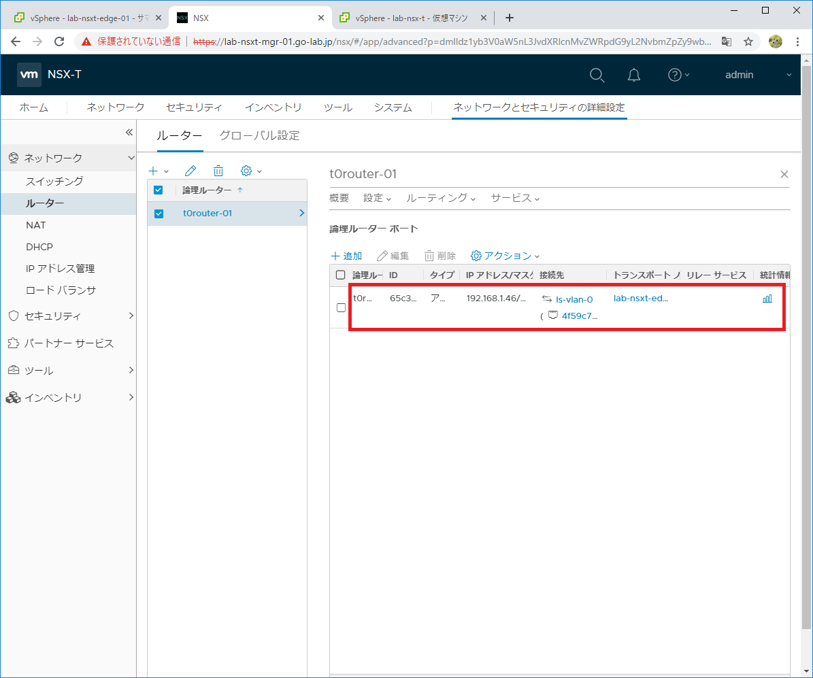
Task: Check the 192.168.1.46 port row checkbox
Action: point(341,307)
